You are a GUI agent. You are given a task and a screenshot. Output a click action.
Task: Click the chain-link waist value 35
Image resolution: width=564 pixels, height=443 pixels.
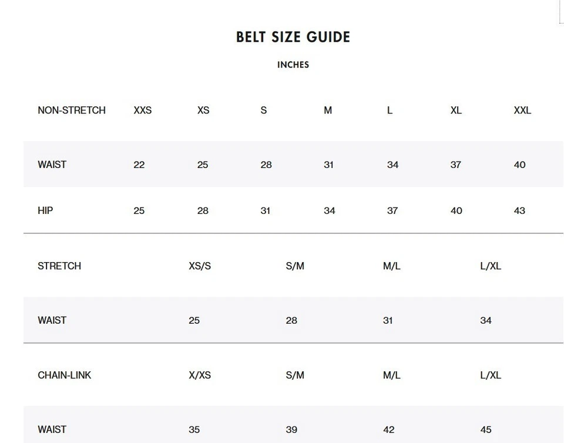pos(194,429)
